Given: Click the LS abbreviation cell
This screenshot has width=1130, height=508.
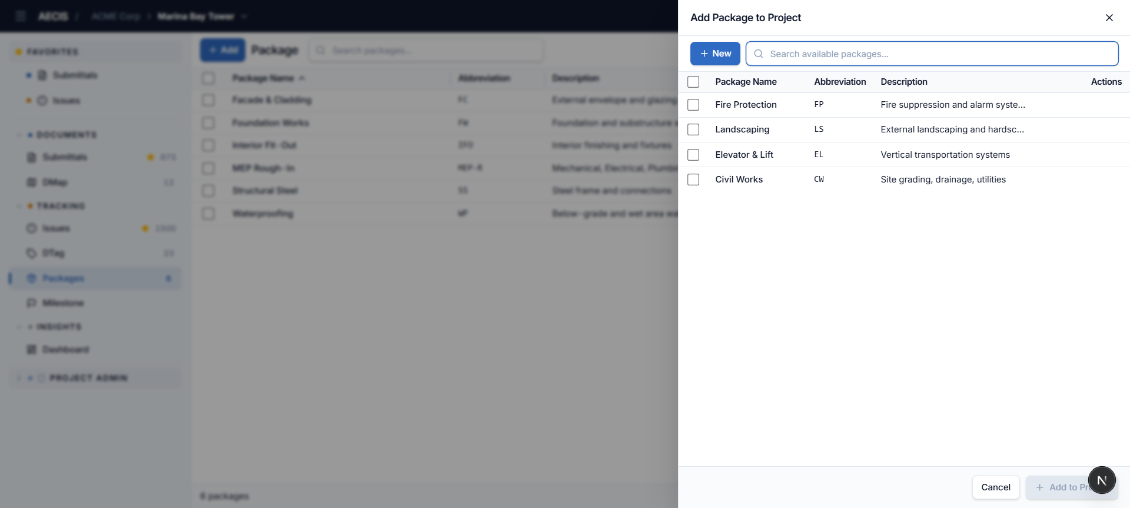Looking at the screenshot, I should coord(819,130).
